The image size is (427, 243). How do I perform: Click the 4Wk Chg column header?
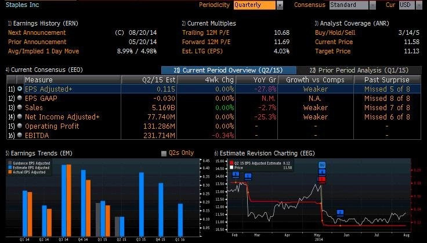[x=207, y=79]
